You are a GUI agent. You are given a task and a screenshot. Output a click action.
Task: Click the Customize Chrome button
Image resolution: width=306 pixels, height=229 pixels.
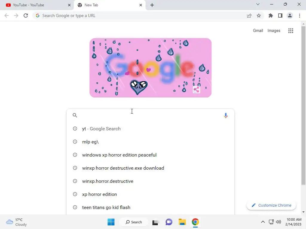(271, 205)
